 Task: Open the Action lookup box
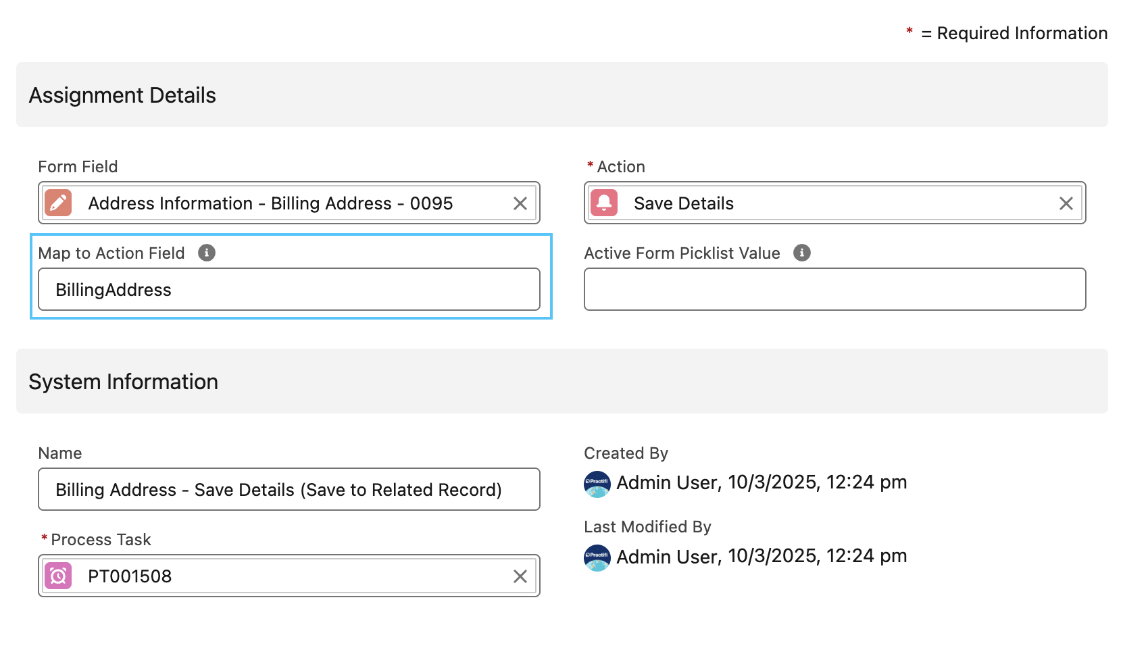pyautogui.click(x=834, y=203)
